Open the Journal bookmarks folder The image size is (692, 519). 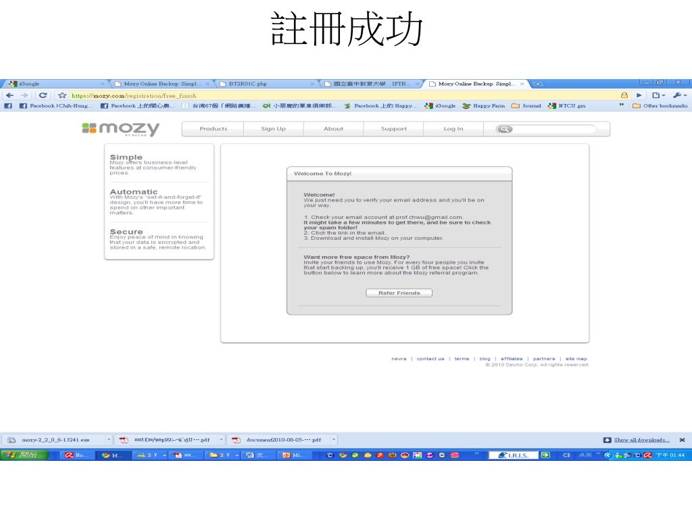tap(526, 106)
